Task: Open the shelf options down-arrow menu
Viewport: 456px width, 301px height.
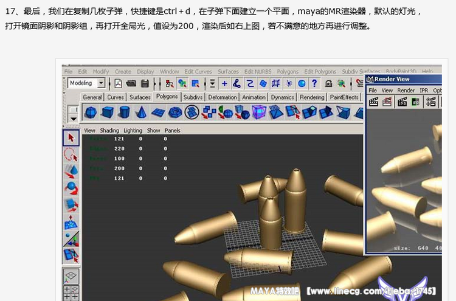Action: tap(74, 119)
